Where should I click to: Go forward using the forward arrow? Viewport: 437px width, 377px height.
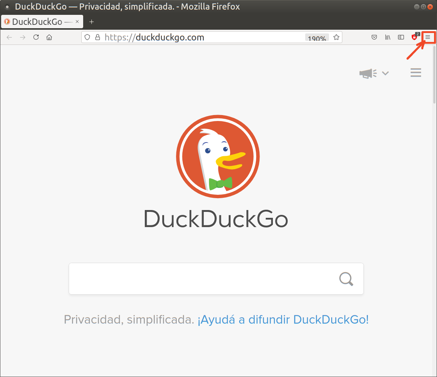23,37
